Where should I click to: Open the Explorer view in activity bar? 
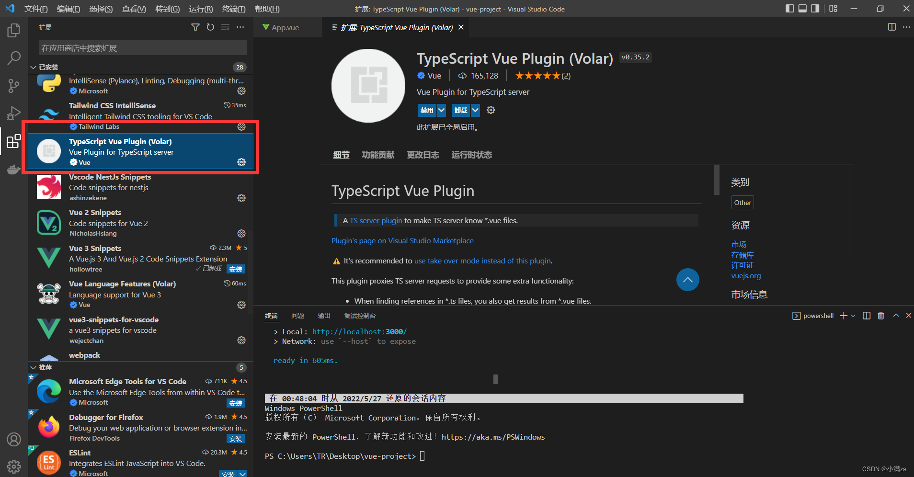tap(14, 31)
